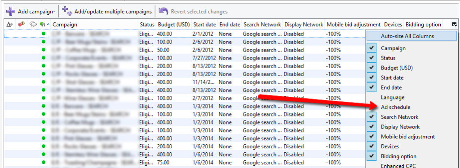Click the column chooser icon at header right
The width and height of the screenshot is (460, 168).
click(455, 25)
